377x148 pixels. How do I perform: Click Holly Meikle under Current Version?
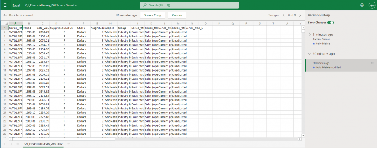click(x=323, y=44)
